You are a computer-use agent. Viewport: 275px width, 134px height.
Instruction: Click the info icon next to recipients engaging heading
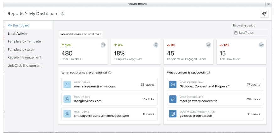tap(110, 73)
